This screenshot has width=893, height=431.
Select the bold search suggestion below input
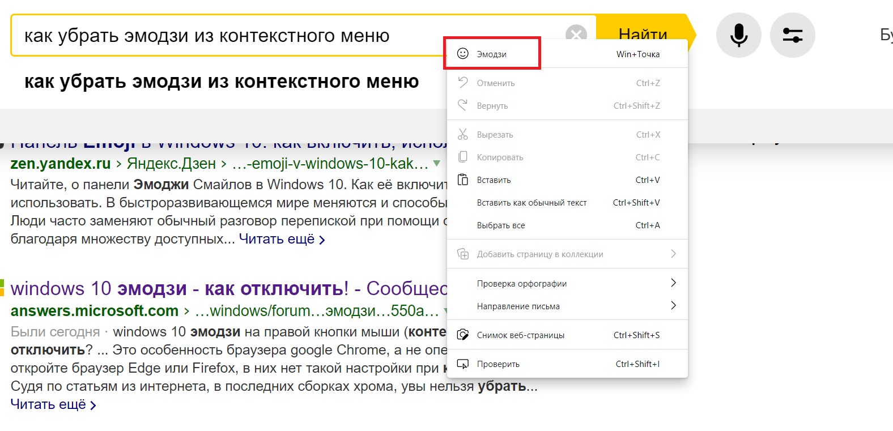coord(222,82)
